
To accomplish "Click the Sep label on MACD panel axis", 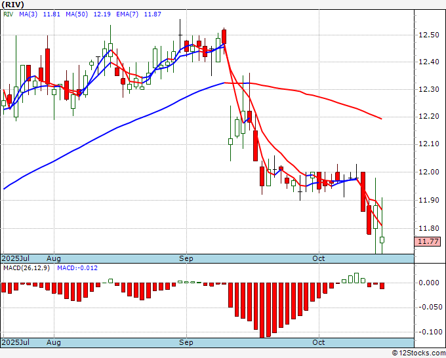I will point(186,342).
